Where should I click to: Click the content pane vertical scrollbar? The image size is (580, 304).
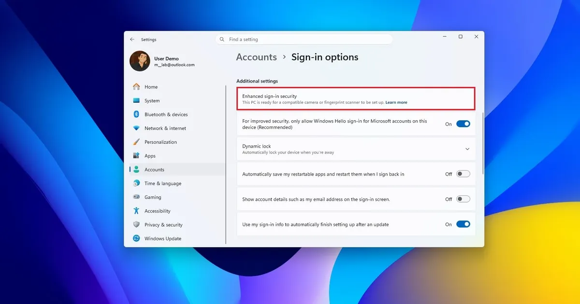483,143
